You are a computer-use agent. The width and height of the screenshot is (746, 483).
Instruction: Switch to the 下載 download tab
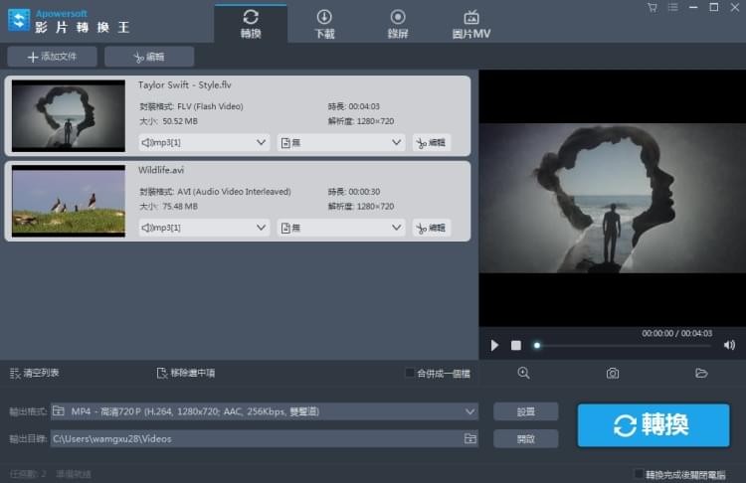324,24
